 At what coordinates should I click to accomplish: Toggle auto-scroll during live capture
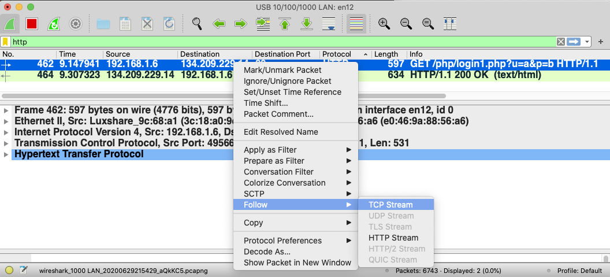click(329, 24)
